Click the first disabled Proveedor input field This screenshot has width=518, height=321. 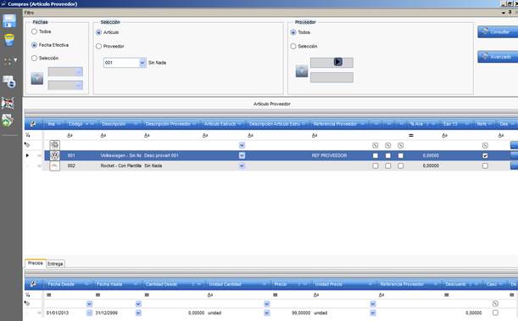[x=331, y=63]
